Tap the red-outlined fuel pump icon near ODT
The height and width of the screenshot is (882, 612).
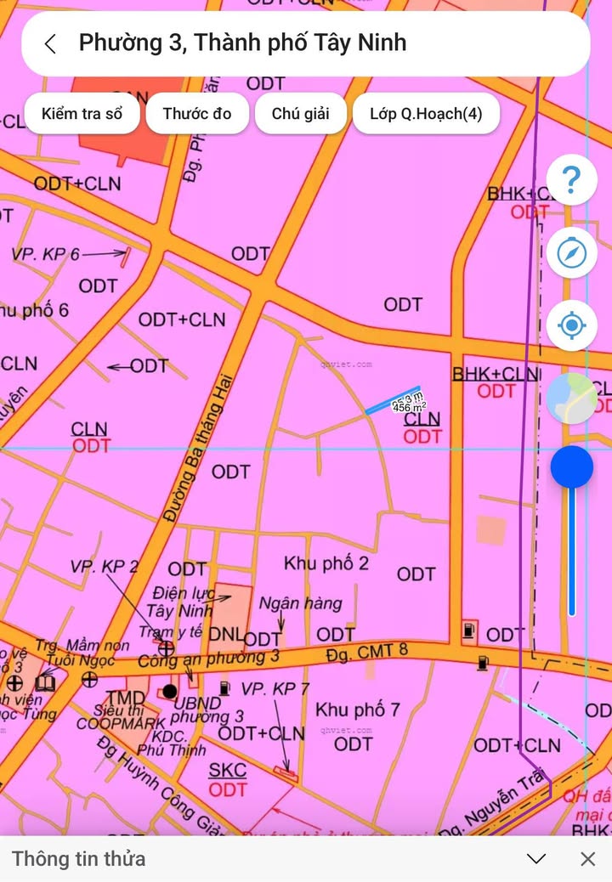[x=468, y=630]
